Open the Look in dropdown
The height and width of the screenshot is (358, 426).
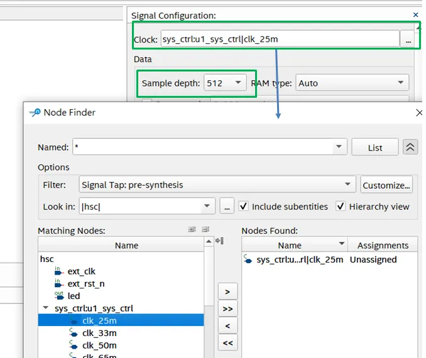(147, 206)
